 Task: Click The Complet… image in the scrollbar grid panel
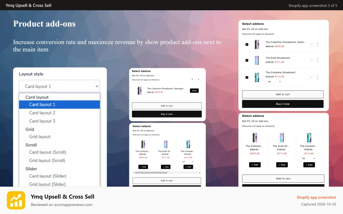coord(188,144)
